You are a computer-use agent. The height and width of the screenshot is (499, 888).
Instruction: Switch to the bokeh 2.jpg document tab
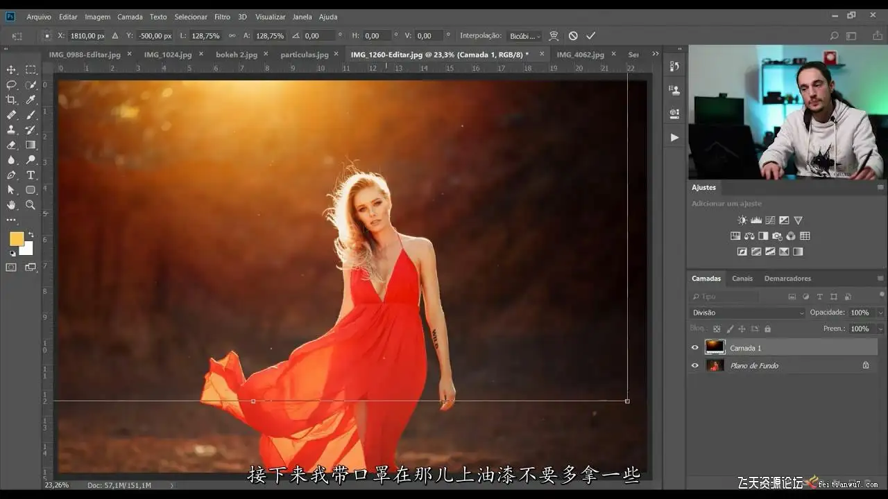[237, 54]
